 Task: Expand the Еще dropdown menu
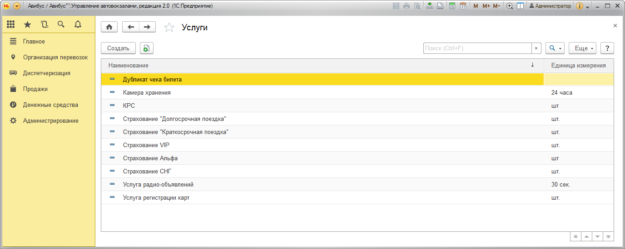tap(584, 48)
